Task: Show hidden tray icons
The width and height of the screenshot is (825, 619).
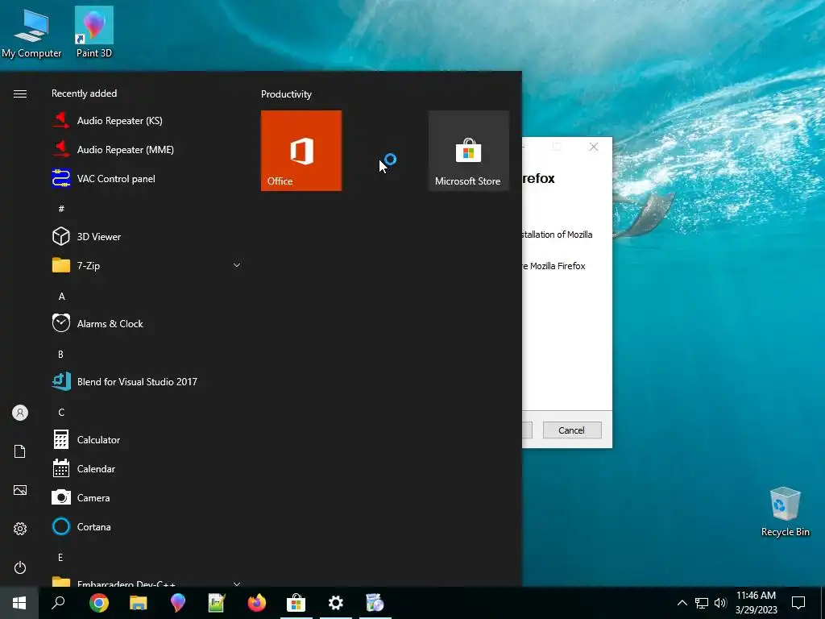Action: 682,603
